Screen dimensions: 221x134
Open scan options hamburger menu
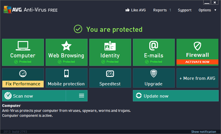[81, 96]
